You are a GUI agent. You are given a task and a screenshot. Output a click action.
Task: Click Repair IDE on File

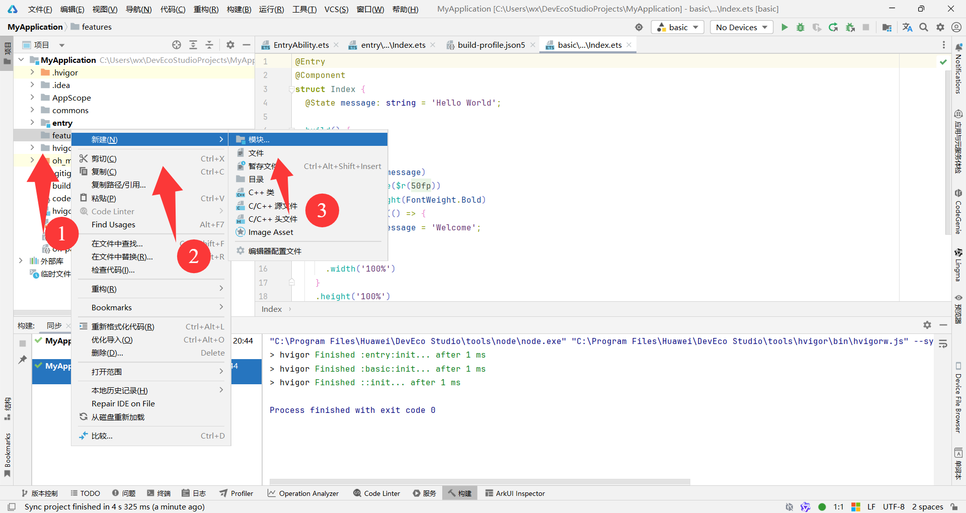click(151, 403)
